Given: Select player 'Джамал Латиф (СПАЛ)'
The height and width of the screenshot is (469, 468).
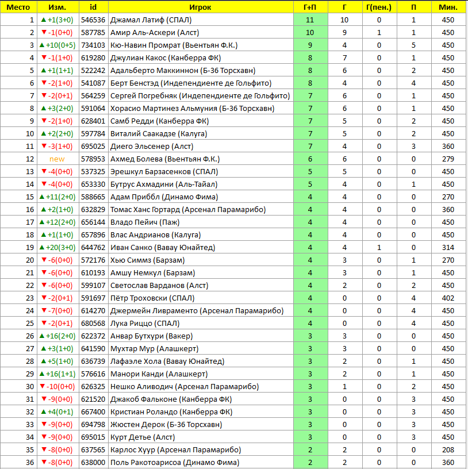Looking at the screenshot, I should click(201, 20).
